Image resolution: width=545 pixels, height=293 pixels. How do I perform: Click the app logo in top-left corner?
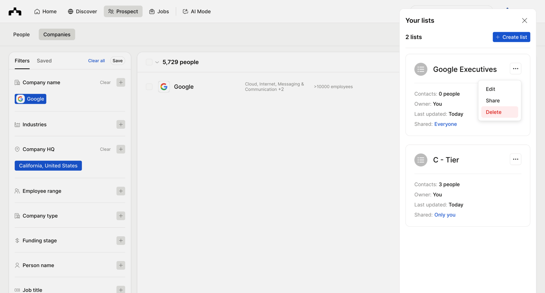click(x=15, y=12)
